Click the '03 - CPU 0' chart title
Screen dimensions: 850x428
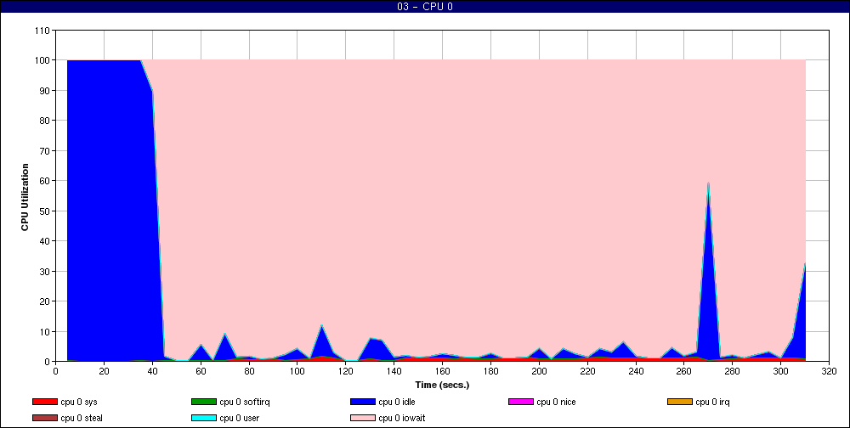coord(425,7)
